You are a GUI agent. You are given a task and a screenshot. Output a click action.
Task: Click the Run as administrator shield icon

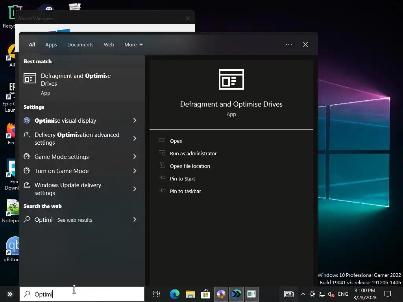(x=162, y=153)
